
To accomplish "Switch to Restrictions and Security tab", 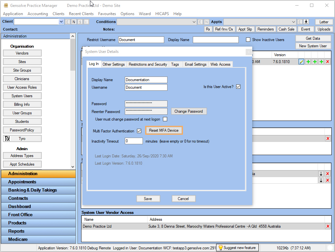I will 148,64.
